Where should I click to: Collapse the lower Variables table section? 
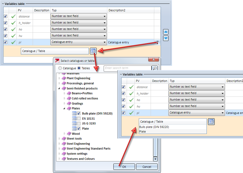click(121, 74)
